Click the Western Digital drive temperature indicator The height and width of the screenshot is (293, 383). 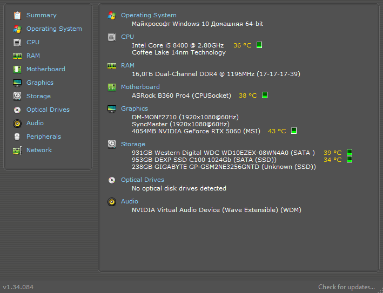point(350,152)
